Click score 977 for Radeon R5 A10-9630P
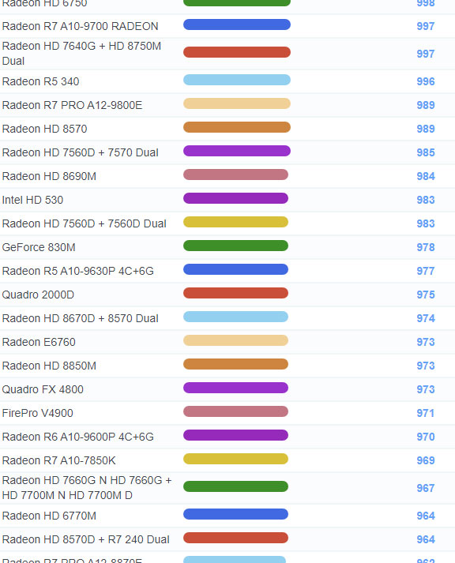Viewport: 455px width, 563px height. coord(426,271)
